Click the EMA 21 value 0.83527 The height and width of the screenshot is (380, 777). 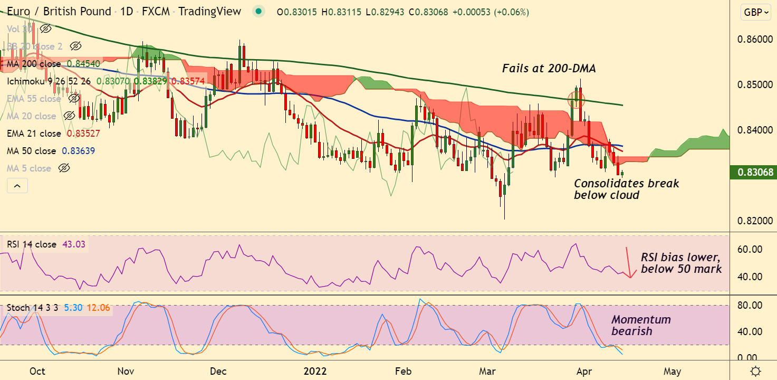pos(83,134)
